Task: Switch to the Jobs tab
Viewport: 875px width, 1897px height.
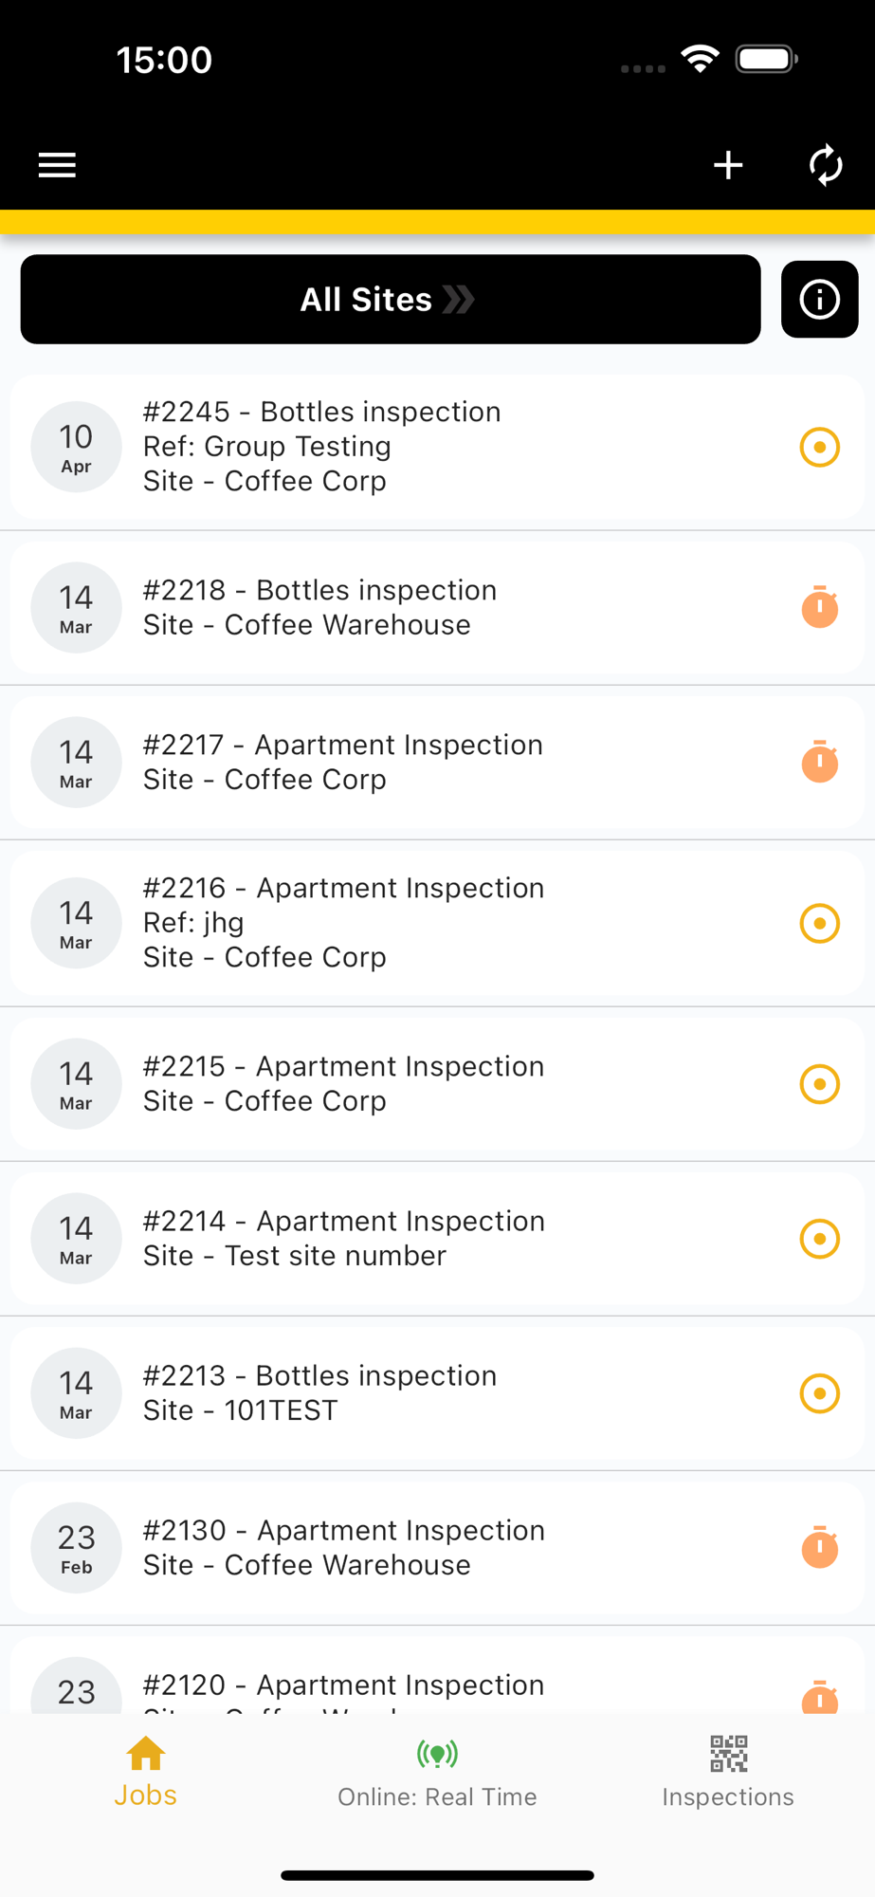Action: point(146,1772)
